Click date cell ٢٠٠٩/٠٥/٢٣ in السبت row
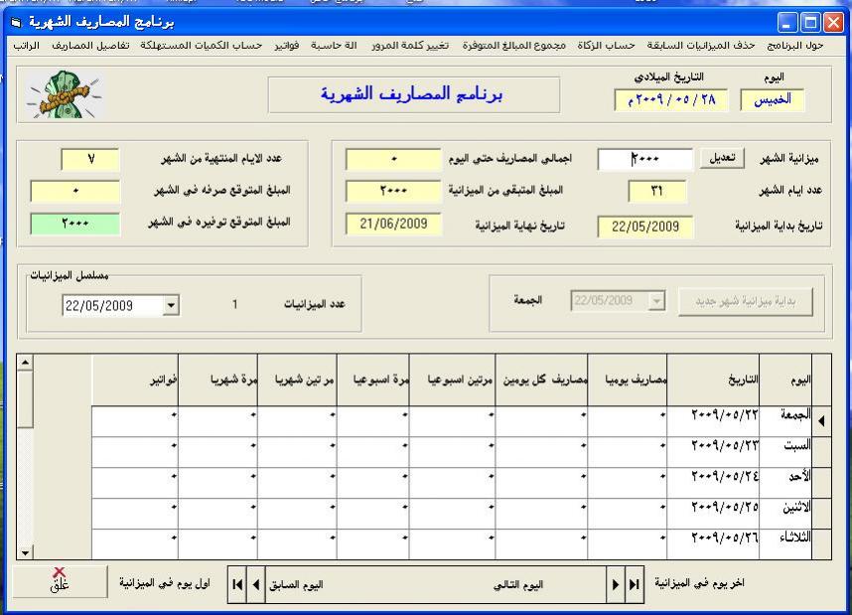 713,452
